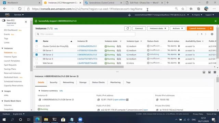Open the Actions dropdown
This screenshot has height=123, width=219.
tap(178, 28)
